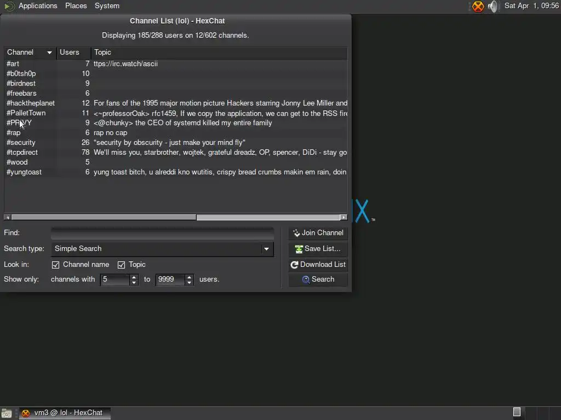The width and height of the screenshot is (561, 420).
Task: Click the security by obscurity topic
Action: pyautogui.click(x=169, y=143)
